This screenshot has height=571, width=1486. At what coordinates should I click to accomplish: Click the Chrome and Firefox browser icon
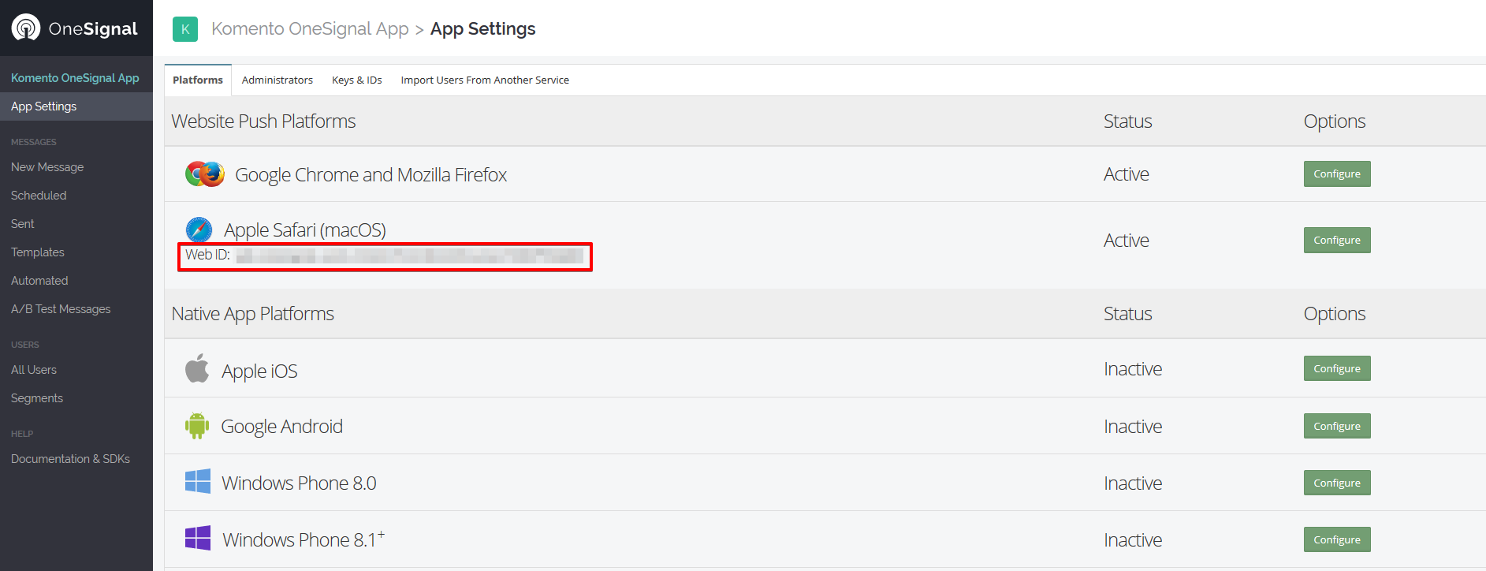(205, 174)
